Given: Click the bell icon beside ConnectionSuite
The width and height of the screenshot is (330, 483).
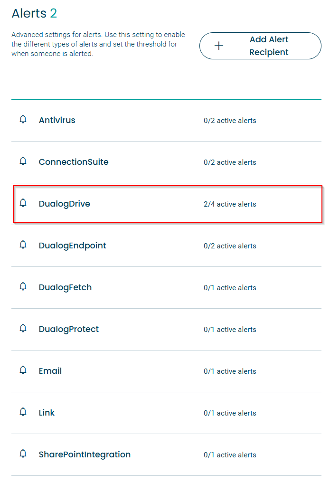Looking at the screenshot, I should pos(23,161).
